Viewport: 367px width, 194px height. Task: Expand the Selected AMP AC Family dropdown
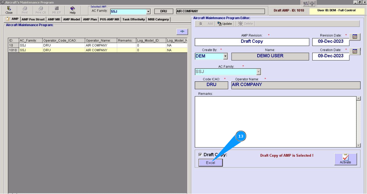click(148, 11)
